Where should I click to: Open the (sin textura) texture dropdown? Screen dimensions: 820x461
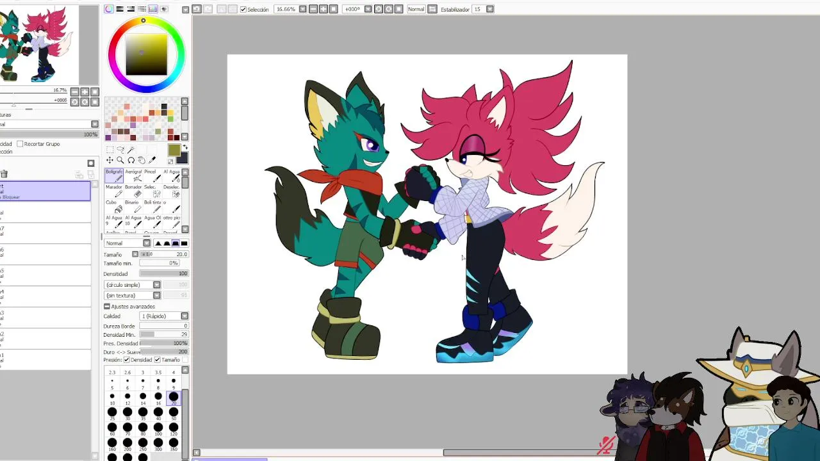[x=156, y=296]
